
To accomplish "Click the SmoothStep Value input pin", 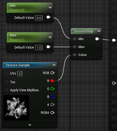I will (x=75, y=55).
